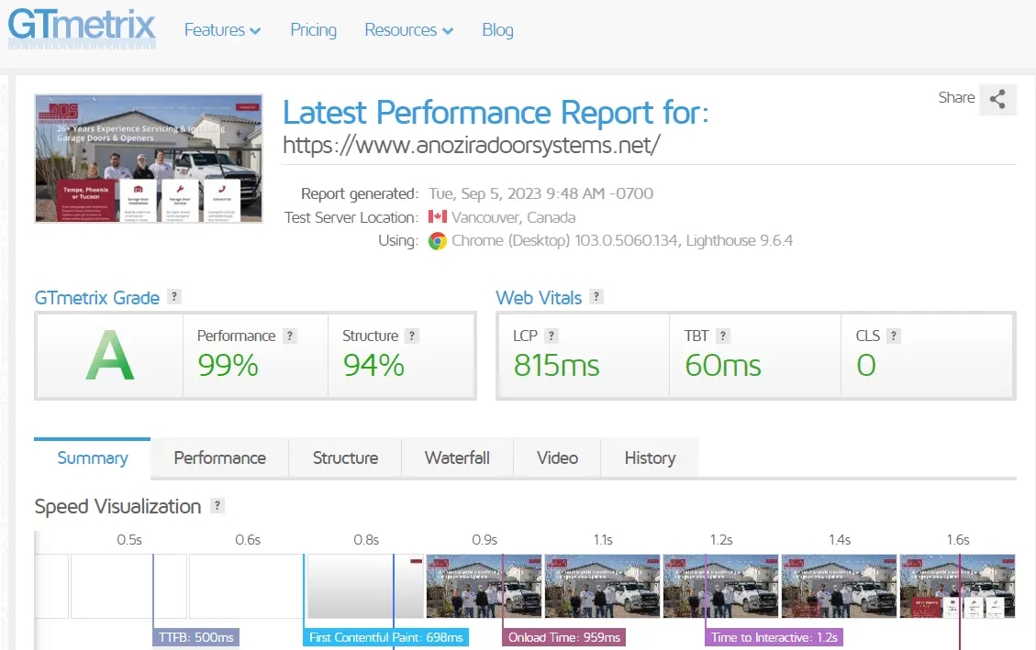This screenshot has width=1036, height=650.
Task: Open the website screenshot thumbnail
Action: click(149, 159)
